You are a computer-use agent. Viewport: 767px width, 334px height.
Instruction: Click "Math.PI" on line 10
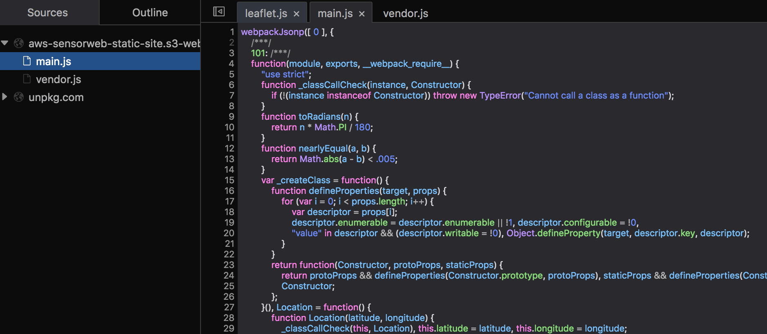tap(330, 127)
